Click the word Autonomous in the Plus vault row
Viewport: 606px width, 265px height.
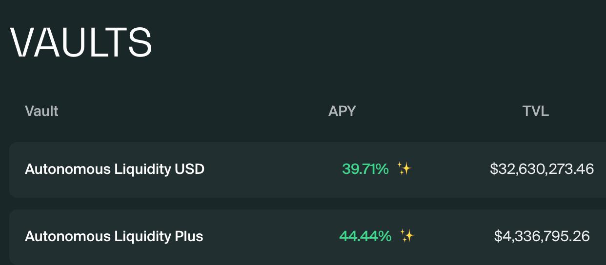[x=68, y=236]
